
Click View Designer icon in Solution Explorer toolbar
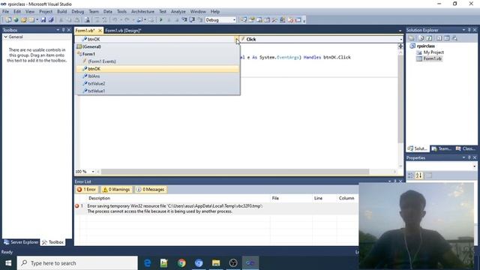coord(447,38)
